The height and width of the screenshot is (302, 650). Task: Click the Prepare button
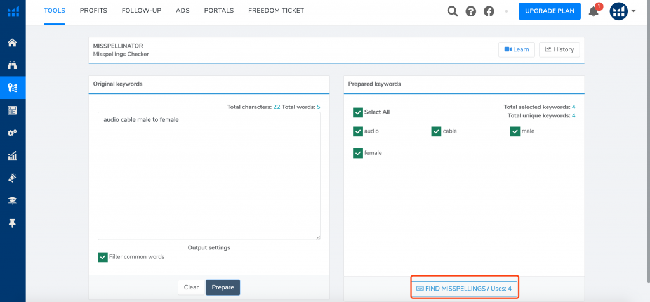223,287
